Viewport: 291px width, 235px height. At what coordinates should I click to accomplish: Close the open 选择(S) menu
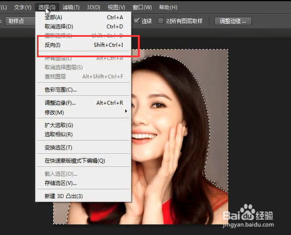[x=47, y=8]
